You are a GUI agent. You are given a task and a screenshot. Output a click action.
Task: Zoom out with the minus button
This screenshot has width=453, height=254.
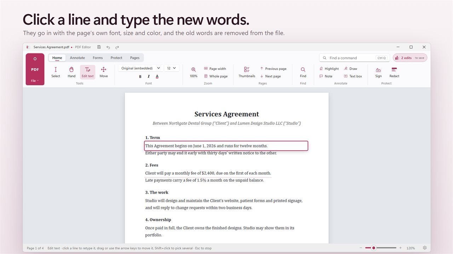(361, 248)
